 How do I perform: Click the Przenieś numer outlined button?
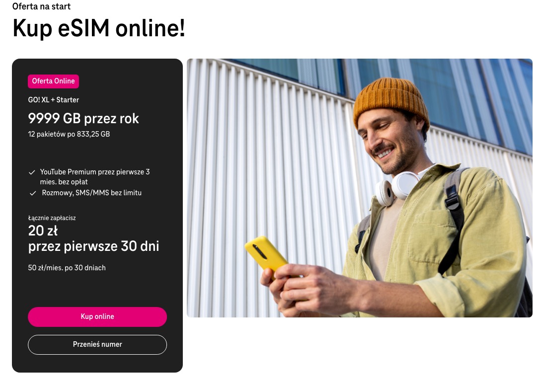97,344
